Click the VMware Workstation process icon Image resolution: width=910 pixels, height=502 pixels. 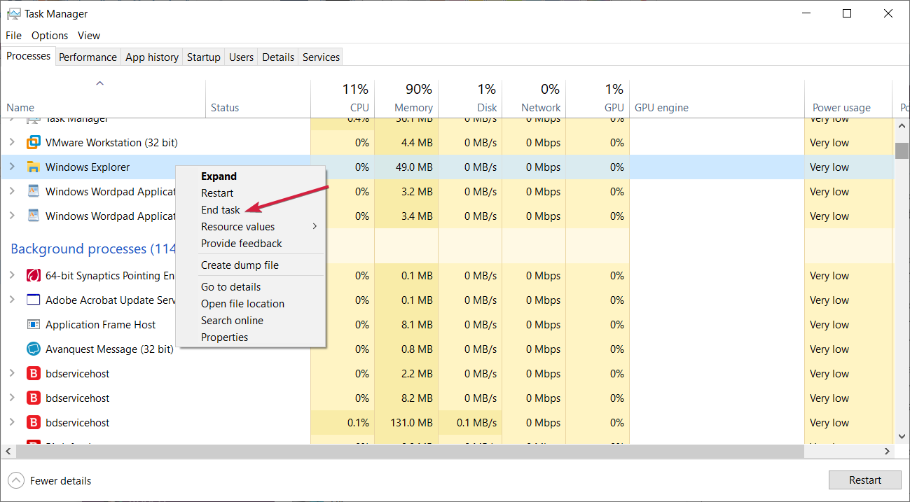[x=33, y=143]
